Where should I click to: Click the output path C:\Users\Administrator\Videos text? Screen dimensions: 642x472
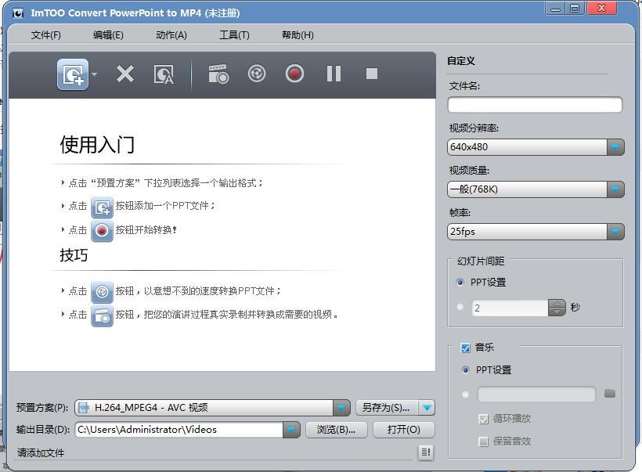147,430
